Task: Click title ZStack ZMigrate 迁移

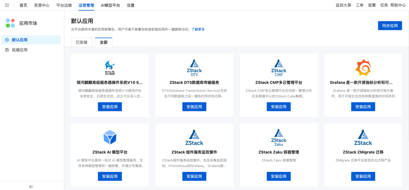Action: 363,152
